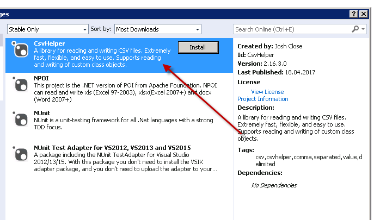Click the NPOI description text
This screenshot has width=380, height=220.
click(125, 92)
